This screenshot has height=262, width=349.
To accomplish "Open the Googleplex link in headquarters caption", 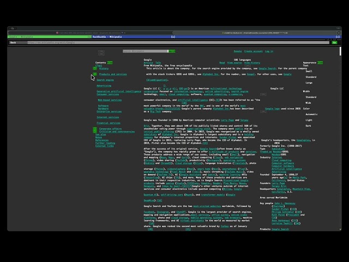I will [303, 140].
